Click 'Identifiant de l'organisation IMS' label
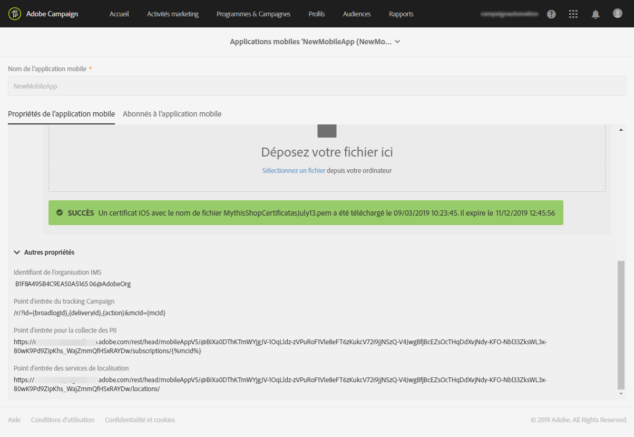Viewport: 634px width, 437px height. click(57, 273)
